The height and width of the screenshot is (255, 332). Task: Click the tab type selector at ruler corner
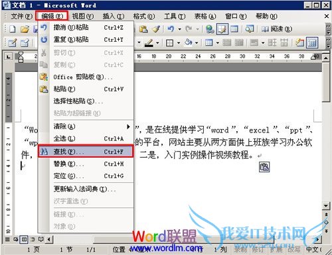click(x=9, y=57)
